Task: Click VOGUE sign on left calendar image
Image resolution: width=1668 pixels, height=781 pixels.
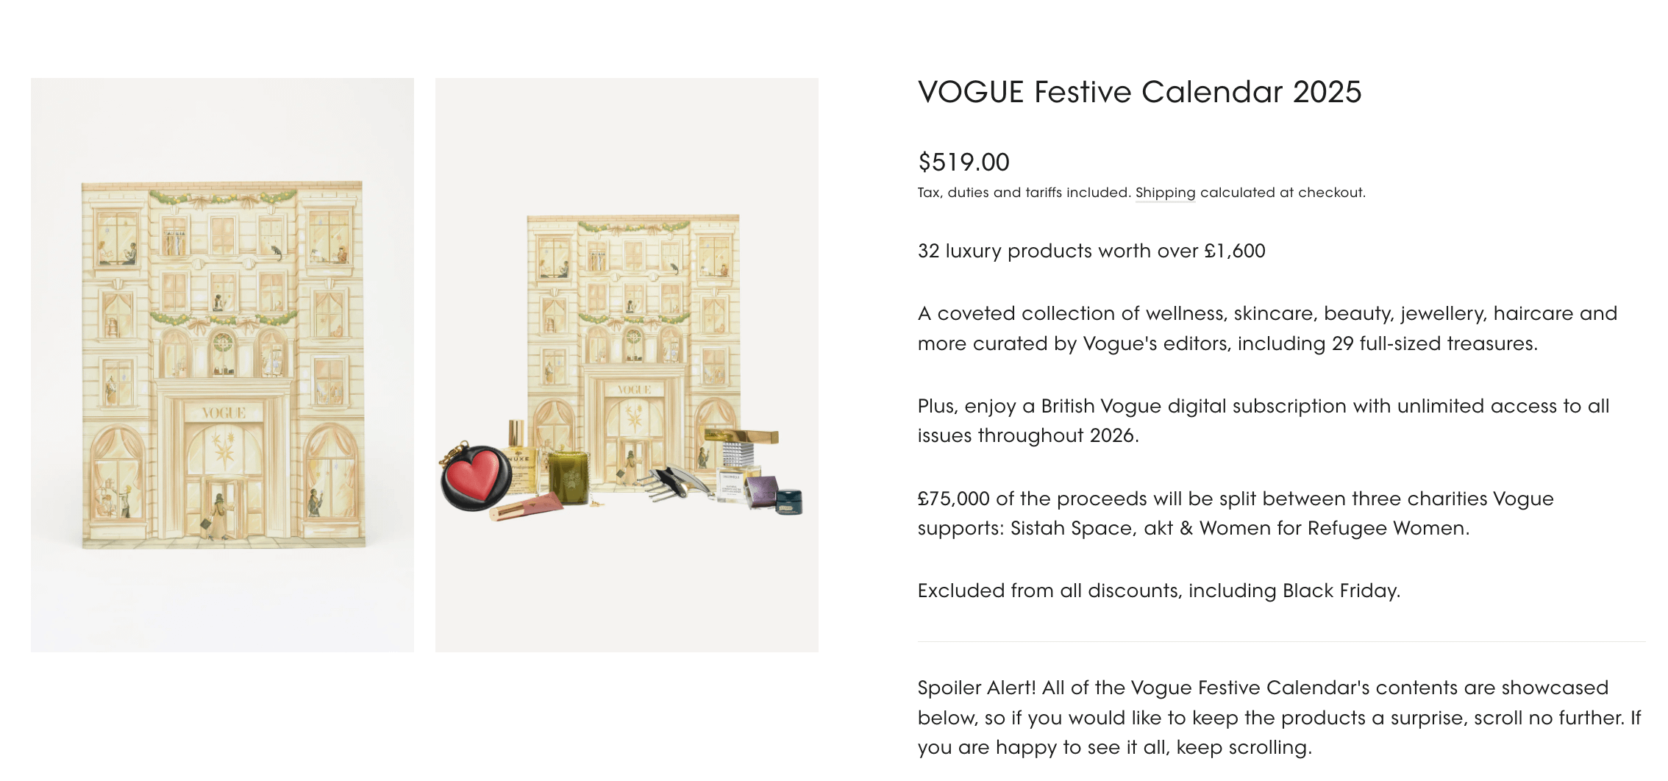Action: coord(224,413)
